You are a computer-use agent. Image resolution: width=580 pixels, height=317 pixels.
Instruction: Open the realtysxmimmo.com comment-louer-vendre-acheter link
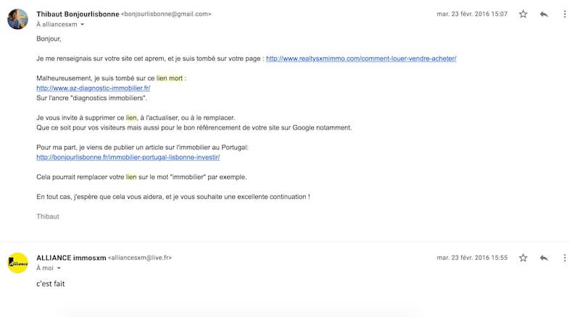361,59
